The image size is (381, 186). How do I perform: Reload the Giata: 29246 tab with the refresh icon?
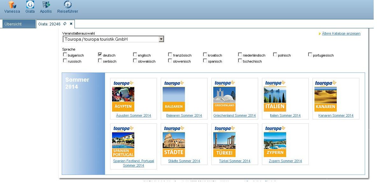click(x=65, y=24)
